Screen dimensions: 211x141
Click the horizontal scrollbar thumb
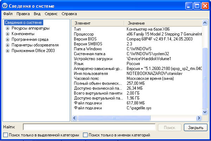tap(114, 118)
